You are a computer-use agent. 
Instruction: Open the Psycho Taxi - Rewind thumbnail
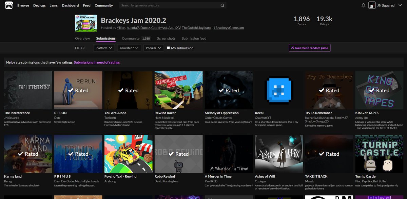pos(129,154)
